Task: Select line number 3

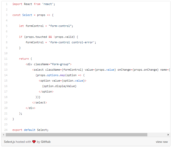Action: (x=7, y=15)
